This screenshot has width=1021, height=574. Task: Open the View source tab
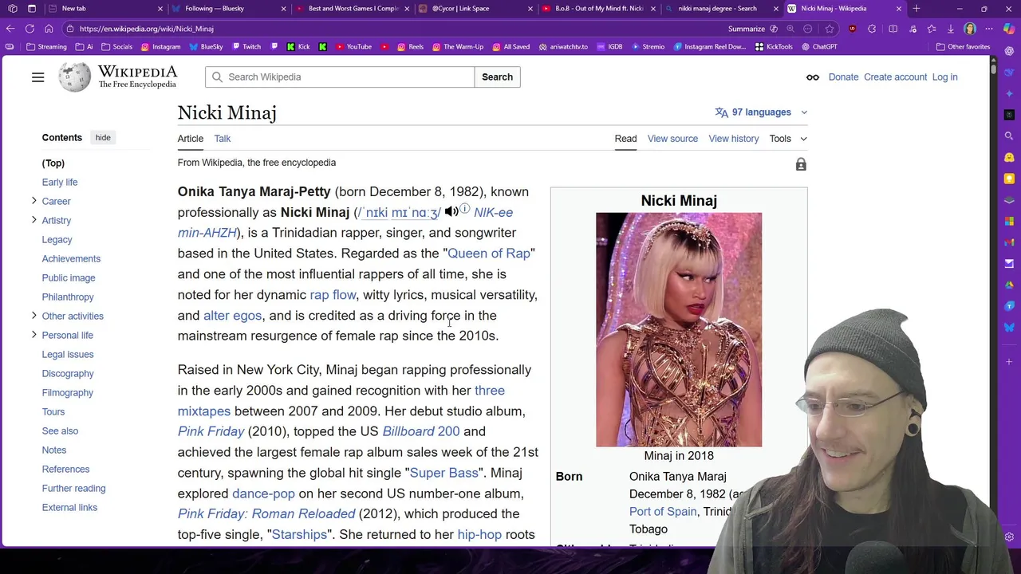click(x=672, y=139)
